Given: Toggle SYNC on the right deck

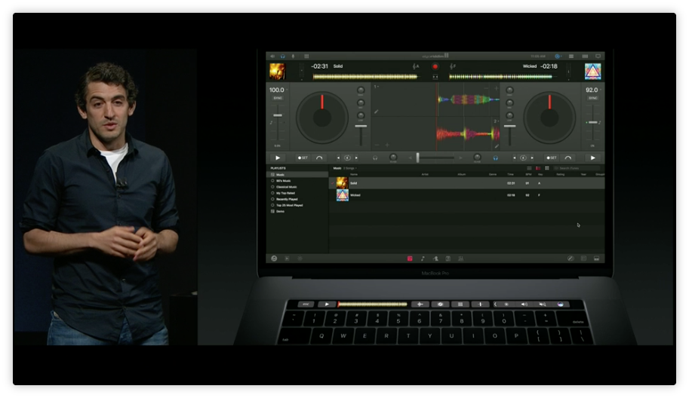Looking at the screenshot, I should (x=592, y=98).
